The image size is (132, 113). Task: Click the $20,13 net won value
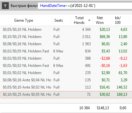105,30
